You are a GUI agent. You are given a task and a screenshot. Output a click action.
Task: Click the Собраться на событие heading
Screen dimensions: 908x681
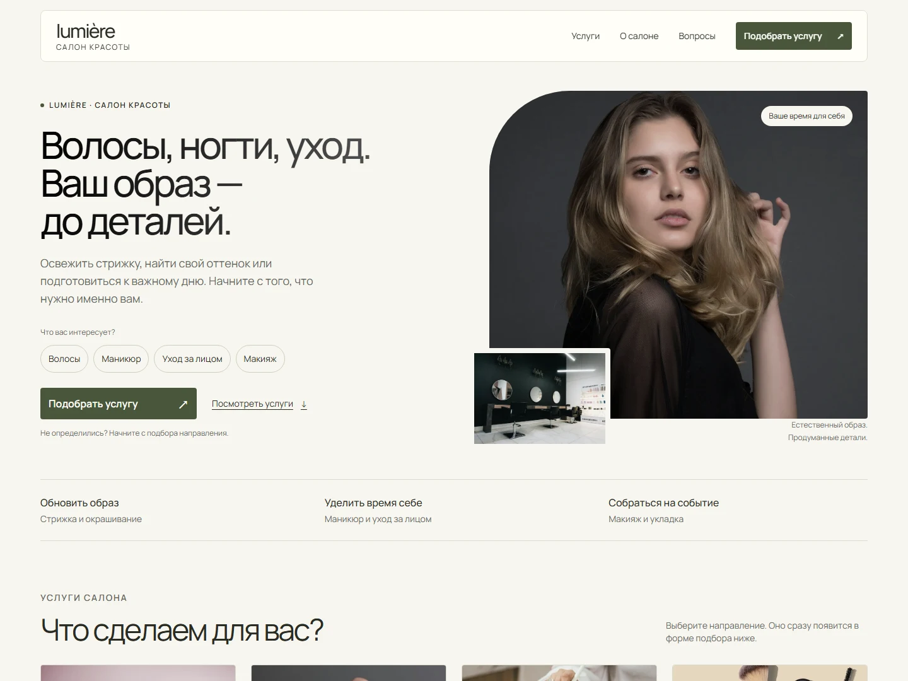pos(663,503)
